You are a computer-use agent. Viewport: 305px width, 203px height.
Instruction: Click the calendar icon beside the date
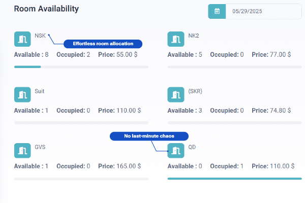(x=217, y=11)
